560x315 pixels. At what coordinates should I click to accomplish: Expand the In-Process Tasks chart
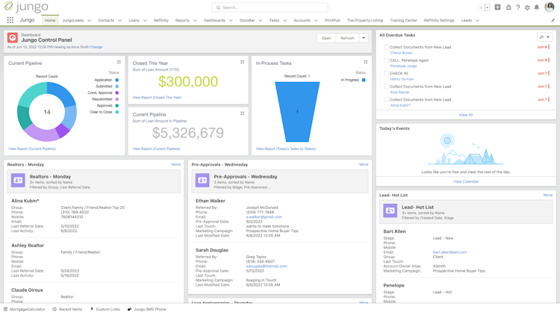pyautogui.click(x=366, y=62)
